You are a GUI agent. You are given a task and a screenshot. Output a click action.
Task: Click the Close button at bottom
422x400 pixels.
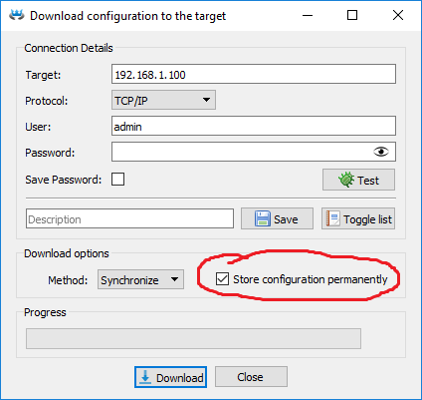pyautogui.click(x=251, y=377)
